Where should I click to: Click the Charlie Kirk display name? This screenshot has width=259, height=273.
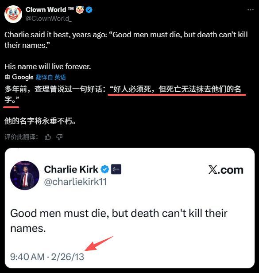pyautogui.click(x=71, y=169)
